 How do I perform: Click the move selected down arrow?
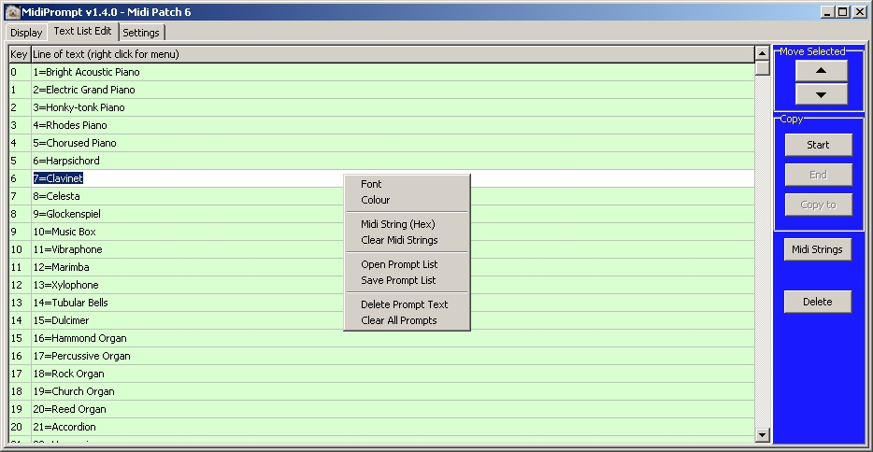point(822,94)
